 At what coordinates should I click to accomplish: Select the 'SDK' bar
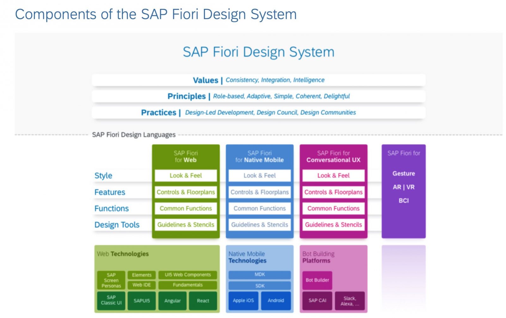pyautogui.click(x=260, y=286)
